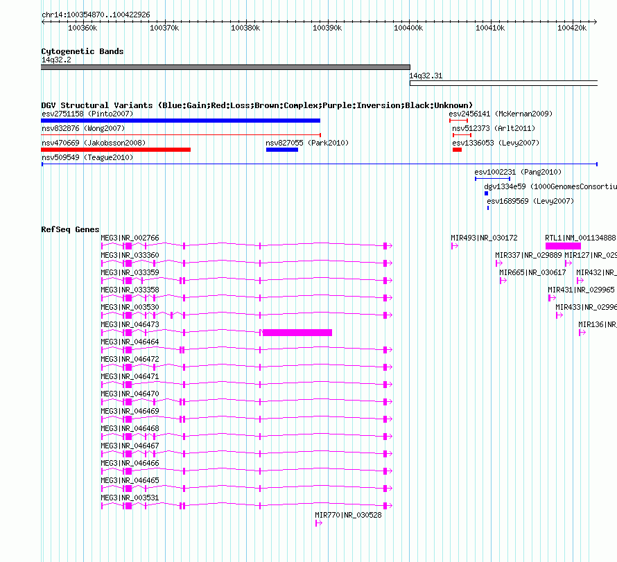Screen dimensions: 617x562
Task: Click the MEG3|NR_033360 transcript label
Action: (130, 256)
